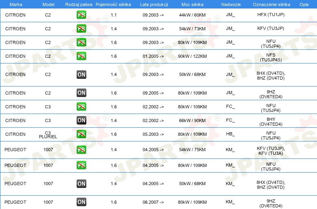Click petrol icon for C2 90kW / 122KM
The width and height of the screenshot is (317, 209).
pos(81,56)
